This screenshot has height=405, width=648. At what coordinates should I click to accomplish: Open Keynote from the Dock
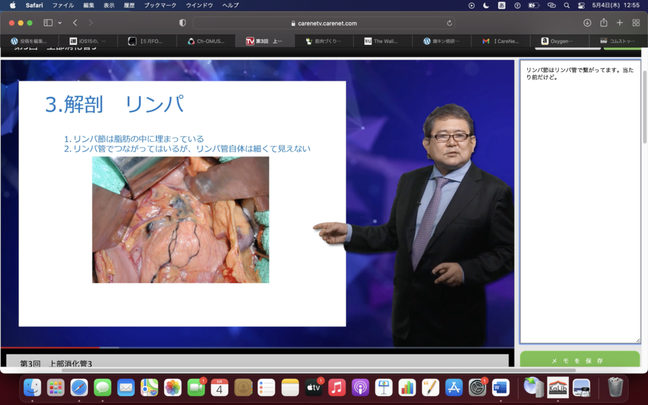383,387
